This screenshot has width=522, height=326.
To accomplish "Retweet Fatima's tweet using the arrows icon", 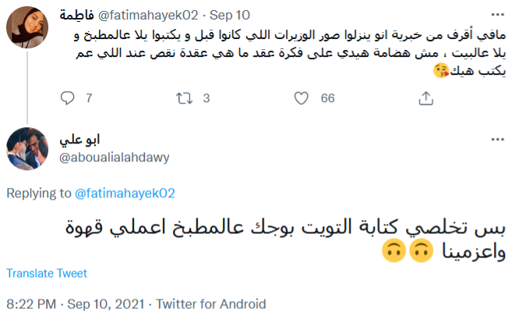I will pyautogui.click(x=184, y=98).
